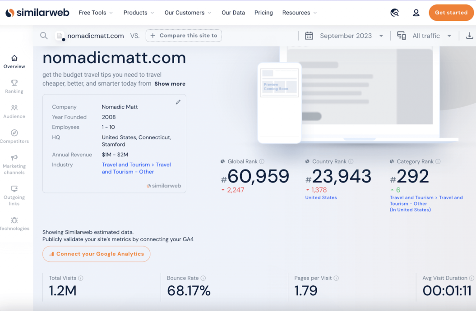Image resolution: width=476 pixels, height=311 pixels.
Task: Open the Pricing page
Action: click(263, 13)
